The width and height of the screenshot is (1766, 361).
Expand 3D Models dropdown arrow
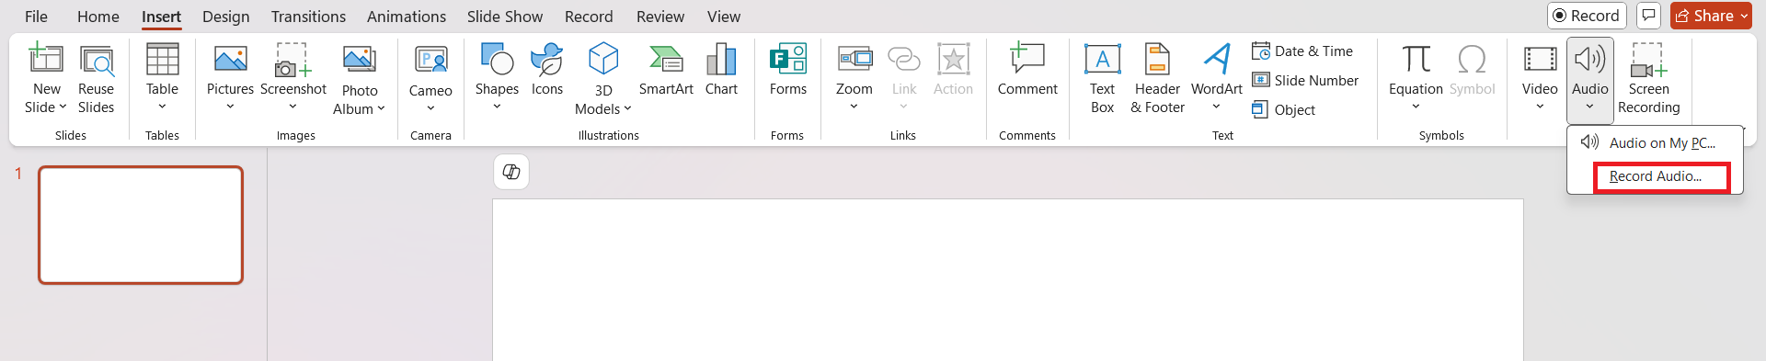coord(627,108)
